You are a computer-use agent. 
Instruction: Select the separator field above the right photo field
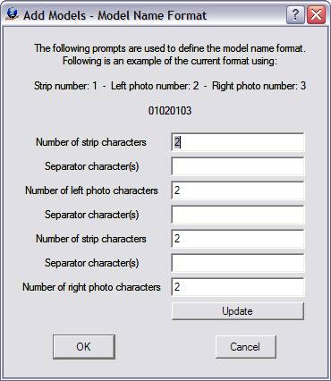pos(238,263)
